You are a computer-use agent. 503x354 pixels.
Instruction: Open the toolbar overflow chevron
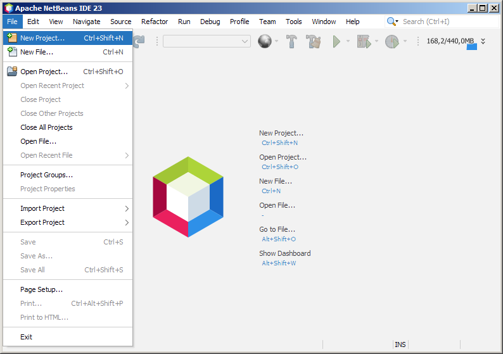point(483,41)
